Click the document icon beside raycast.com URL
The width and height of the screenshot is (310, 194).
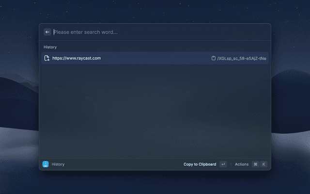(x=46, y=58)
